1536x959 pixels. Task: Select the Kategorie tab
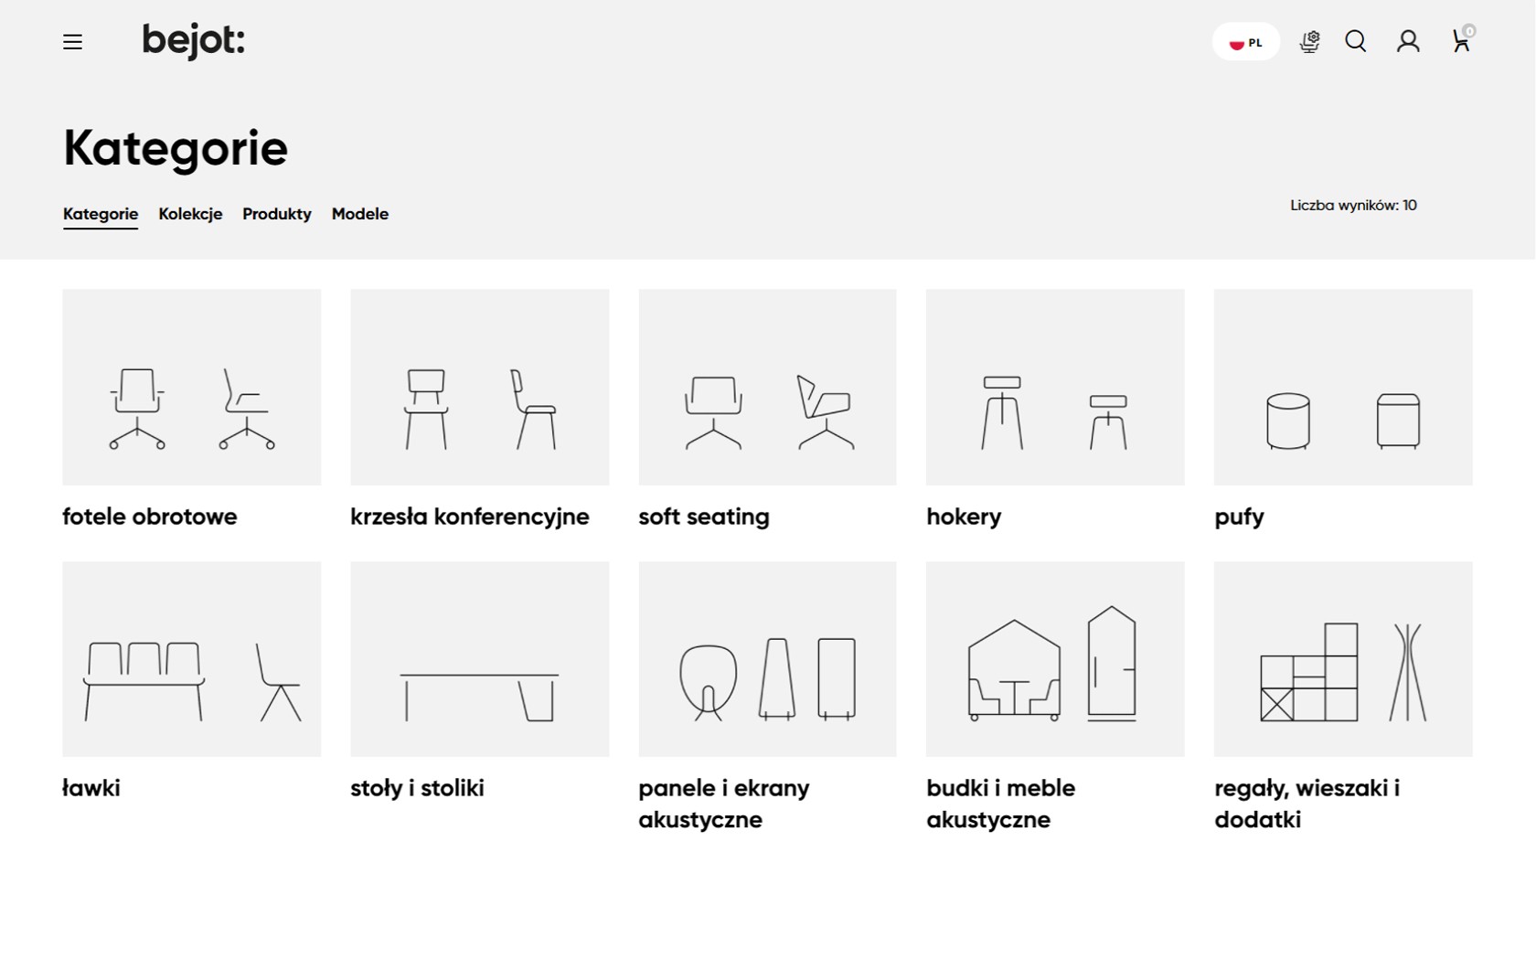[x=101, y=214]
